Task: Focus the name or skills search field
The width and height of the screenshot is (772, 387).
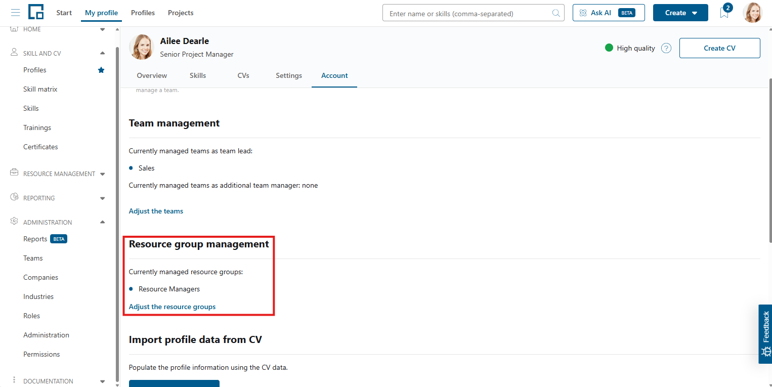Action: tap(474, 13)
